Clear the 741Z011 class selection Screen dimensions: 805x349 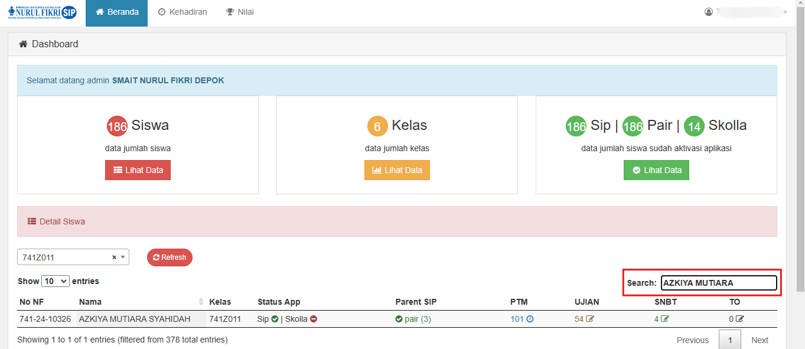click(114, 257)
